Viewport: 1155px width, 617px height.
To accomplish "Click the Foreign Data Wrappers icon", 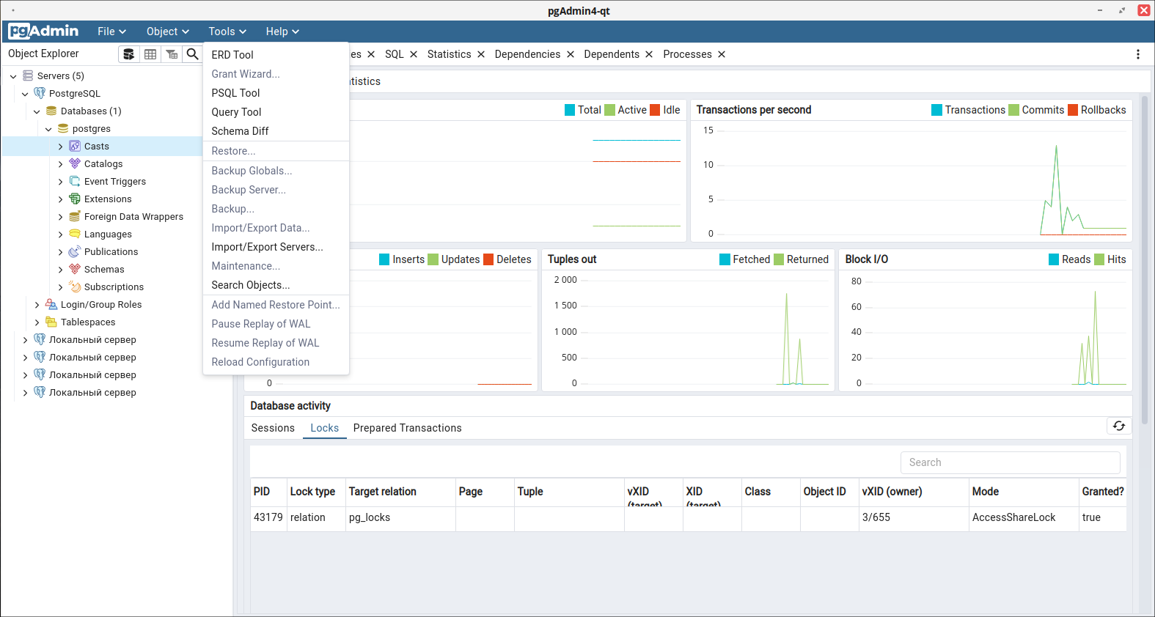I will 75,216.
